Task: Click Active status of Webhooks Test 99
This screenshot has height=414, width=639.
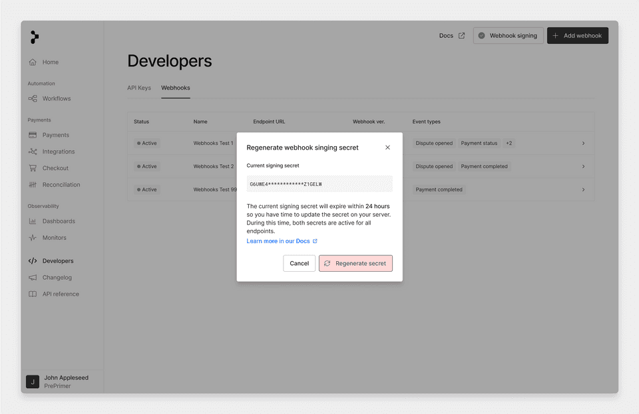Action: point(146,189)
